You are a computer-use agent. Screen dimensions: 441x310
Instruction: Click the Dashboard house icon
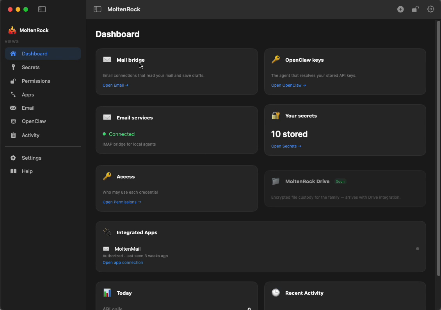(x=13, y=53)
